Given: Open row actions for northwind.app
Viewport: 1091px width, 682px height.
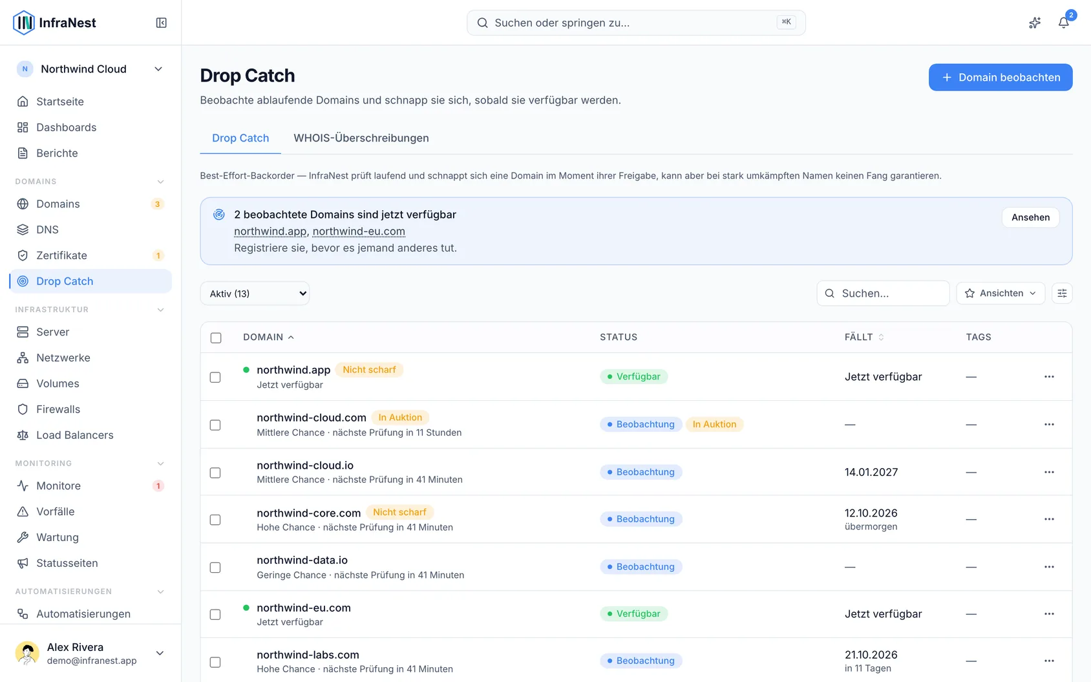Looking at the screenshot, I should [x=1049, y=376].
